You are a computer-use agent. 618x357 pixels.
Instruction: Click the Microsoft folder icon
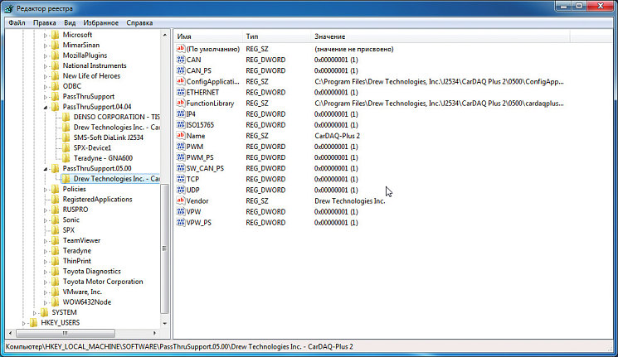coord(56,35)
